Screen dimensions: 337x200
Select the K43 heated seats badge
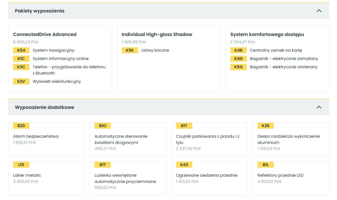[184, 165]
